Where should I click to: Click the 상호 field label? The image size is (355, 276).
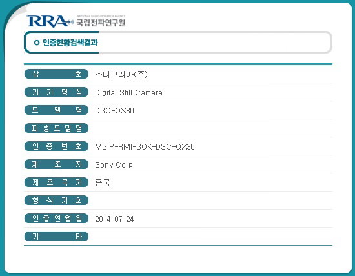pos(56,74)
